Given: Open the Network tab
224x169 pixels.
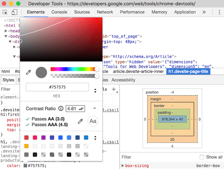Looking at the screenshot, I should coord(105,12).
